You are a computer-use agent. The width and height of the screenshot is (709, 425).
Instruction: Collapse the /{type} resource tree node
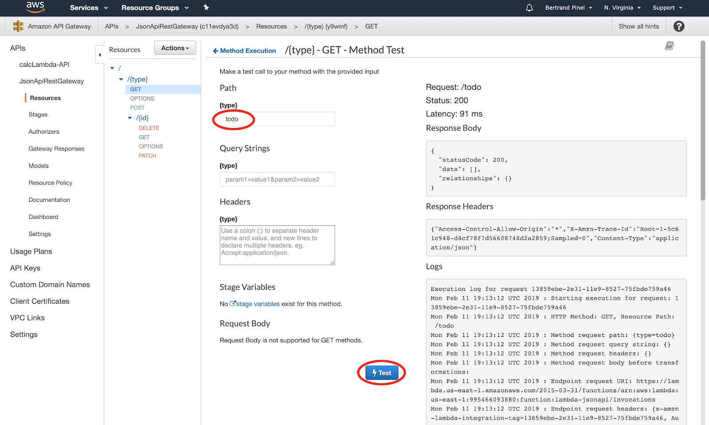[121, 79]
